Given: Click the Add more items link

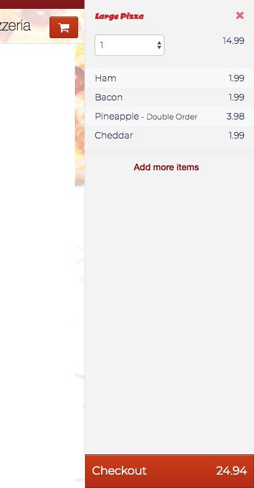Looking at the screenshot, I should [166, 167].
